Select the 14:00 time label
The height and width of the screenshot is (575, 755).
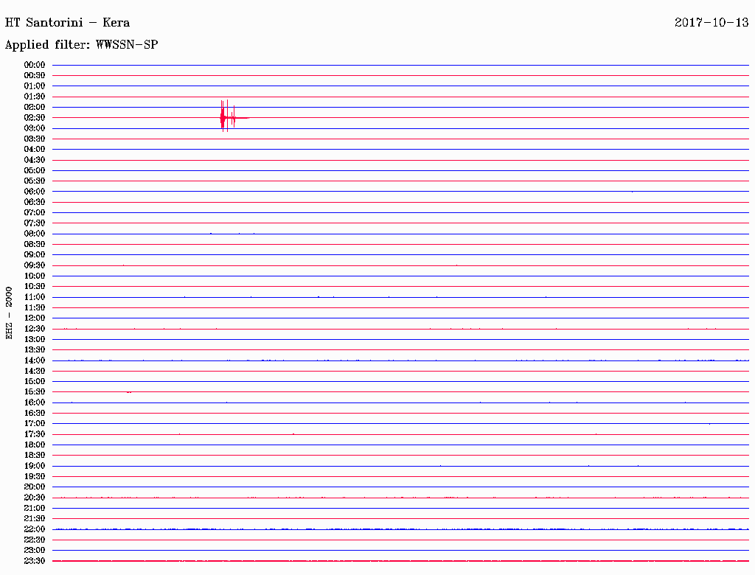(x=35, y=360)
